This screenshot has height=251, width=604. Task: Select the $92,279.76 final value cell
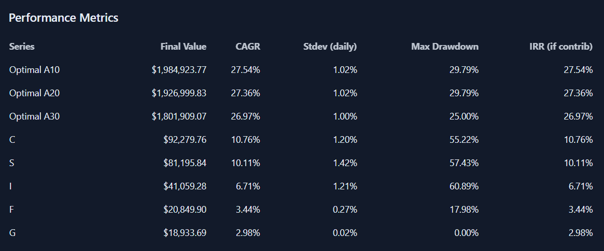pyautogui.click(x=185, y=140)
